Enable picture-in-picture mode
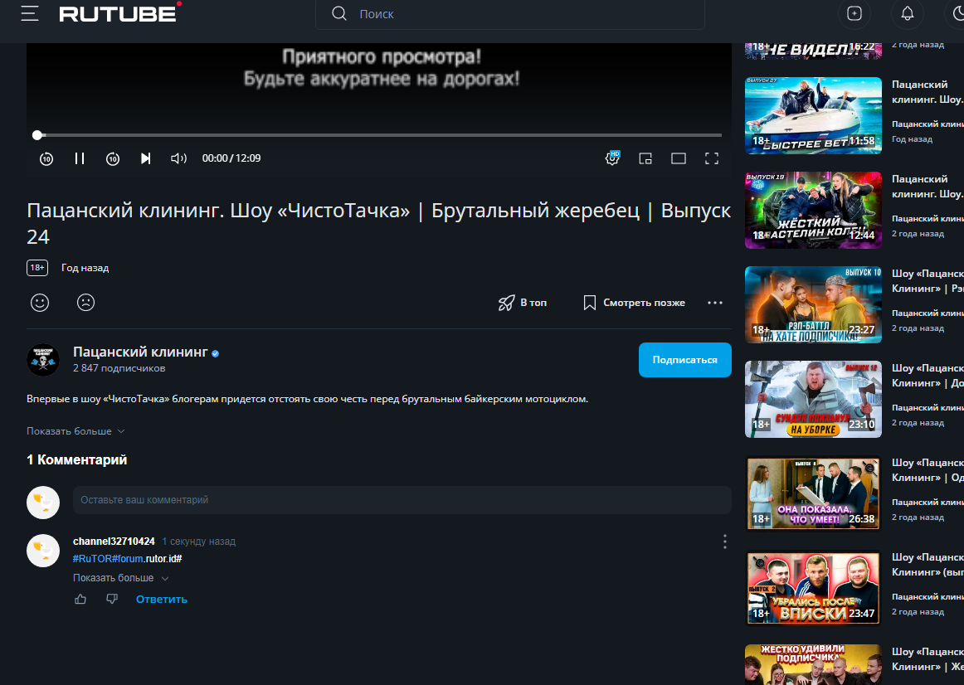The height and width of the screenshot is (685, 964). point(645,158)
